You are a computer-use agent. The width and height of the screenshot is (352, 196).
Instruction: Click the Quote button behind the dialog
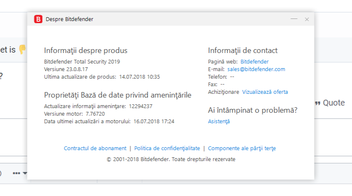click(333, 103)
